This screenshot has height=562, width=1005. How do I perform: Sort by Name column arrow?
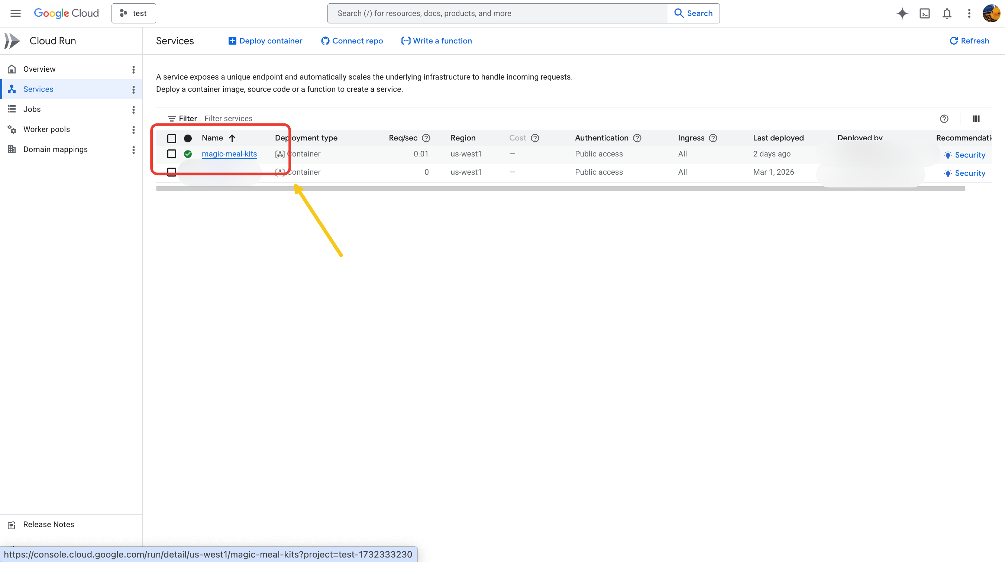(x=232, y=138)
